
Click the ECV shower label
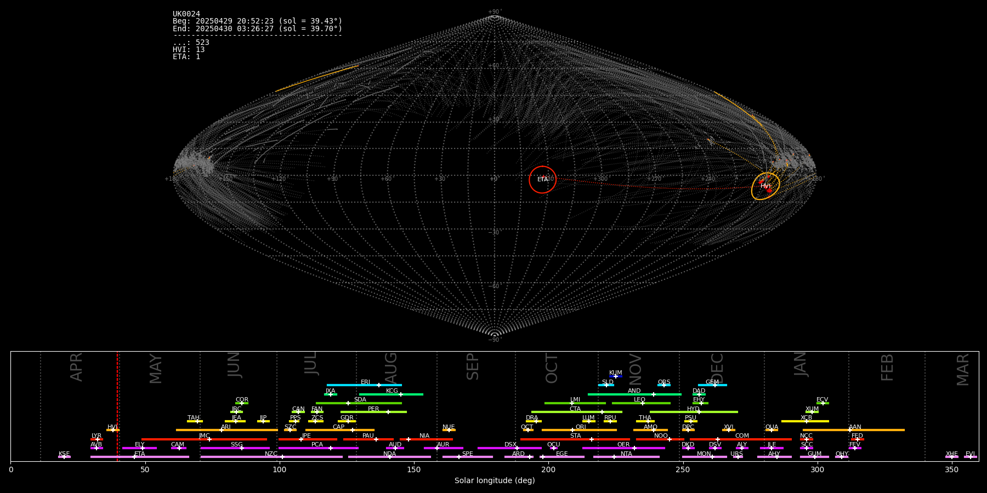[x=822, y=400]
